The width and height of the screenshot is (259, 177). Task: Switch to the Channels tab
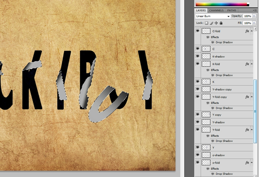[216, 10]
